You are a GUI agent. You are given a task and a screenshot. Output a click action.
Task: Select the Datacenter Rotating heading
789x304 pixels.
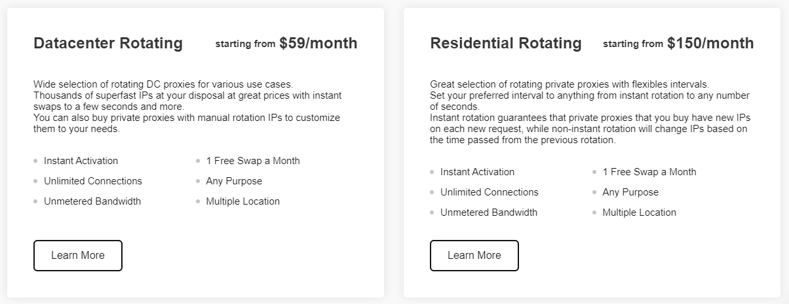point(108,44)
